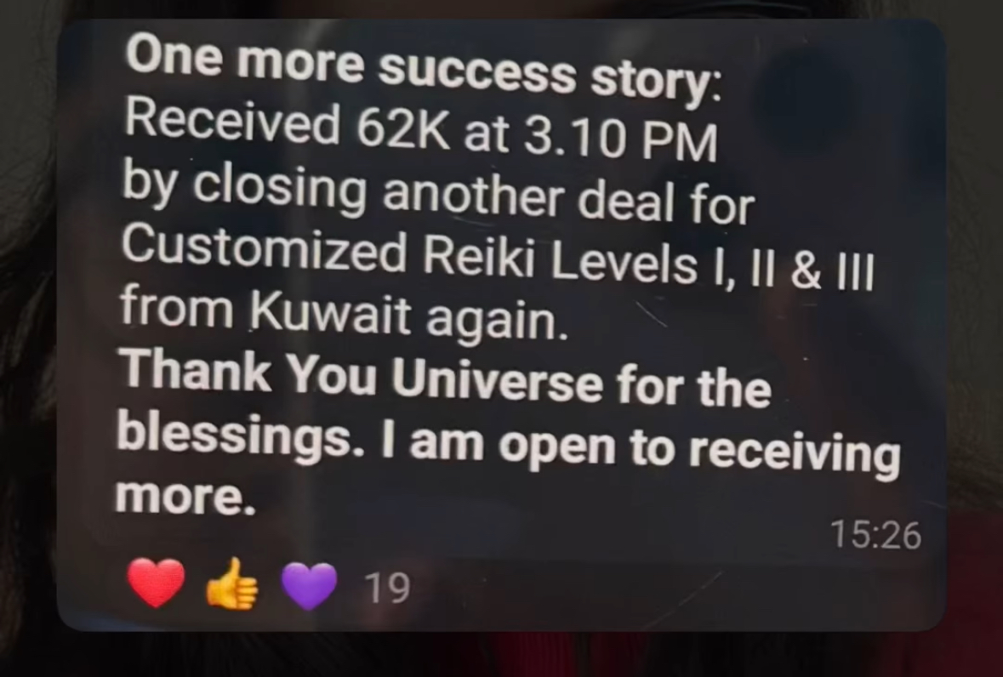Viewport: 1003px width, 677px height.
Task: Tap the thumbs up reaction emoji
Action: [x=232, y=583]
